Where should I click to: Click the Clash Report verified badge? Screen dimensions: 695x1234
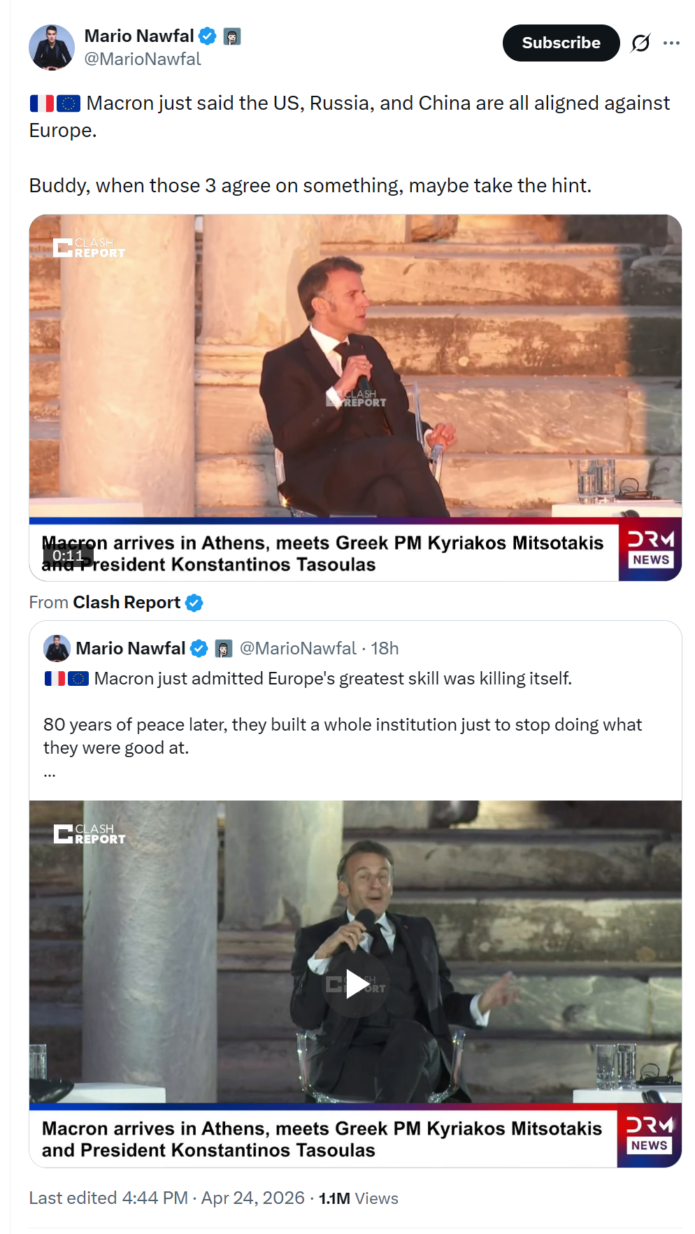pyautogui.click(x=194, y=603)
